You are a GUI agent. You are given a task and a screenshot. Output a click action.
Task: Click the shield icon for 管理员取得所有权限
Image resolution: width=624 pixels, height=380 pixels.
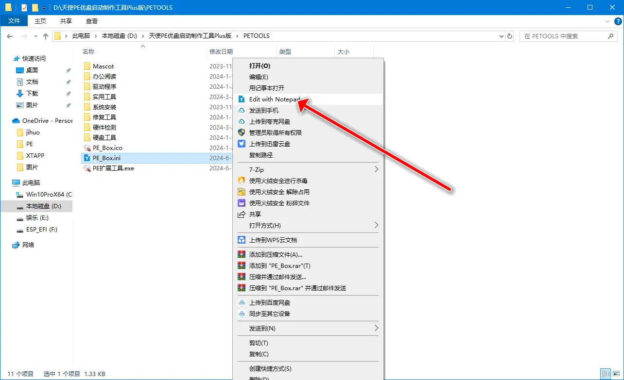coord(242,133)
